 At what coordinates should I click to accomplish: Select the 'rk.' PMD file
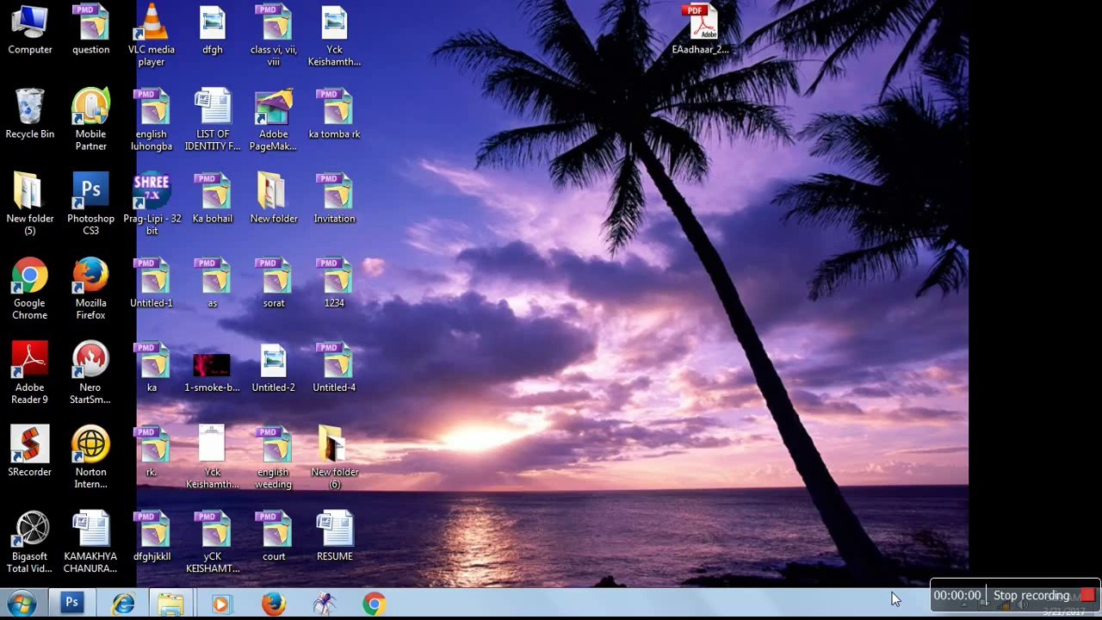[152, 451]
